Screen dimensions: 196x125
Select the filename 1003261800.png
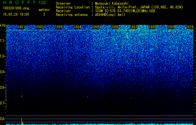pyautogui.click(x=16, y=8)
